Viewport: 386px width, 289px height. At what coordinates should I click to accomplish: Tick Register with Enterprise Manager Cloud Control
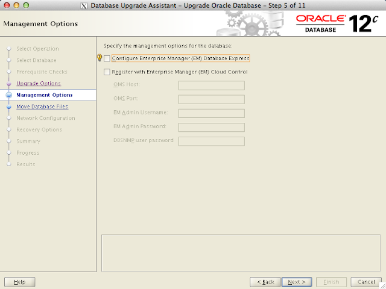pyautogui.click(x=107, y=72)
